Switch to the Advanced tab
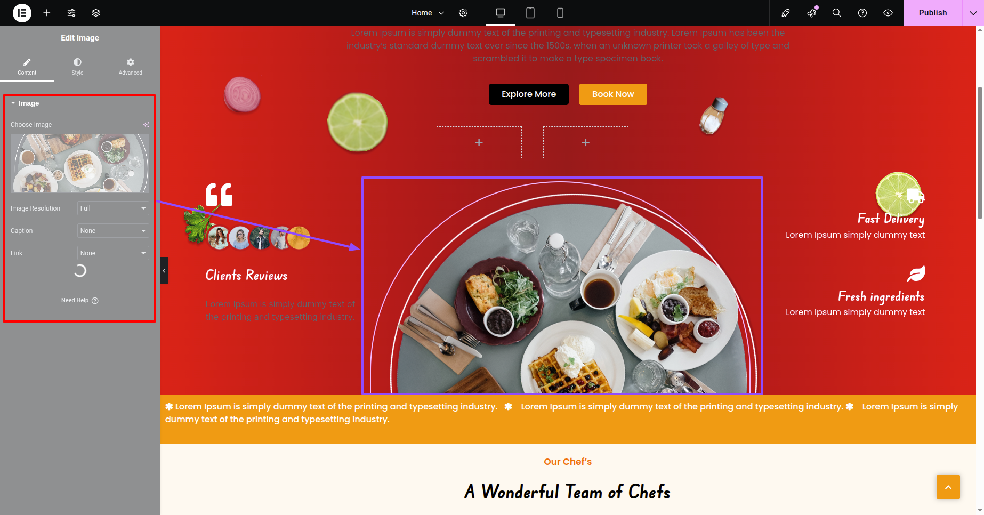984x515 pixels. point(131,67)
